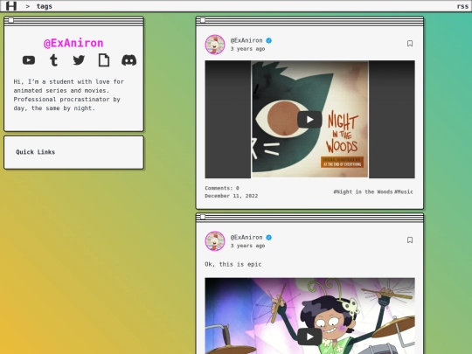Open the YouTube profile icon
Image resolution: width=472 pixels, height=354 pixels.
pyautogui.click(x=29, y=60)
